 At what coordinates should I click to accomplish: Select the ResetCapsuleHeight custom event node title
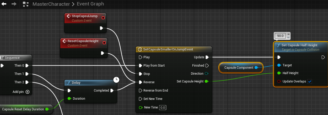click(x=83, y=41)
